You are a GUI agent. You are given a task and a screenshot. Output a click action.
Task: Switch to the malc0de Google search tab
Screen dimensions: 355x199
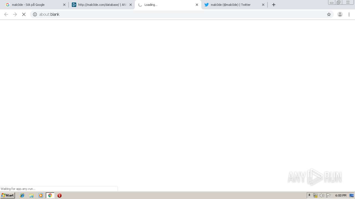[34, 5]
